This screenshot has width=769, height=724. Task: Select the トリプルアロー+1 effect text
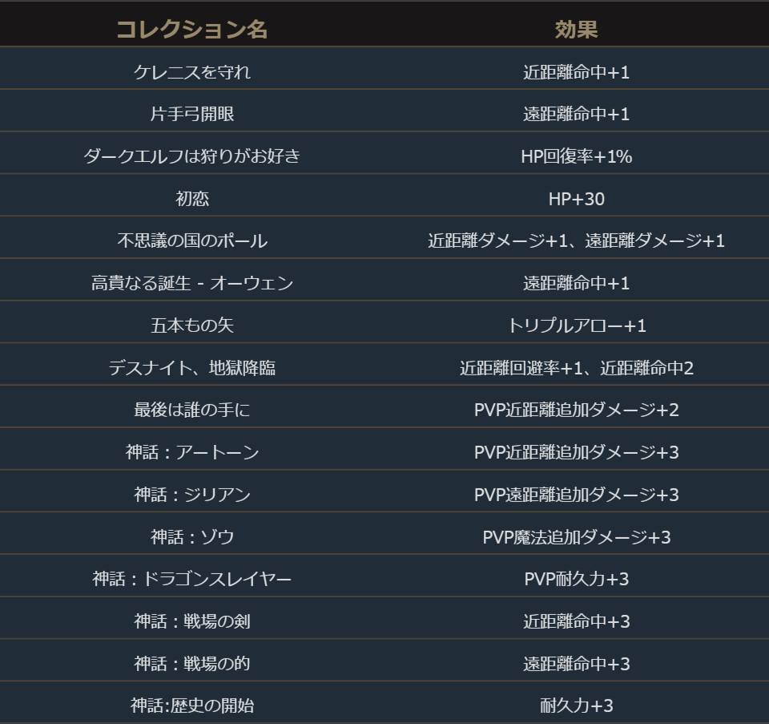pyautogui.click(x=576, y=326)
